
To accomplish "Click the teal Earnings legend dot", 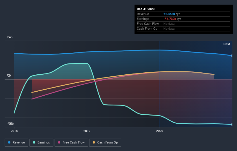I will [34, 142].
